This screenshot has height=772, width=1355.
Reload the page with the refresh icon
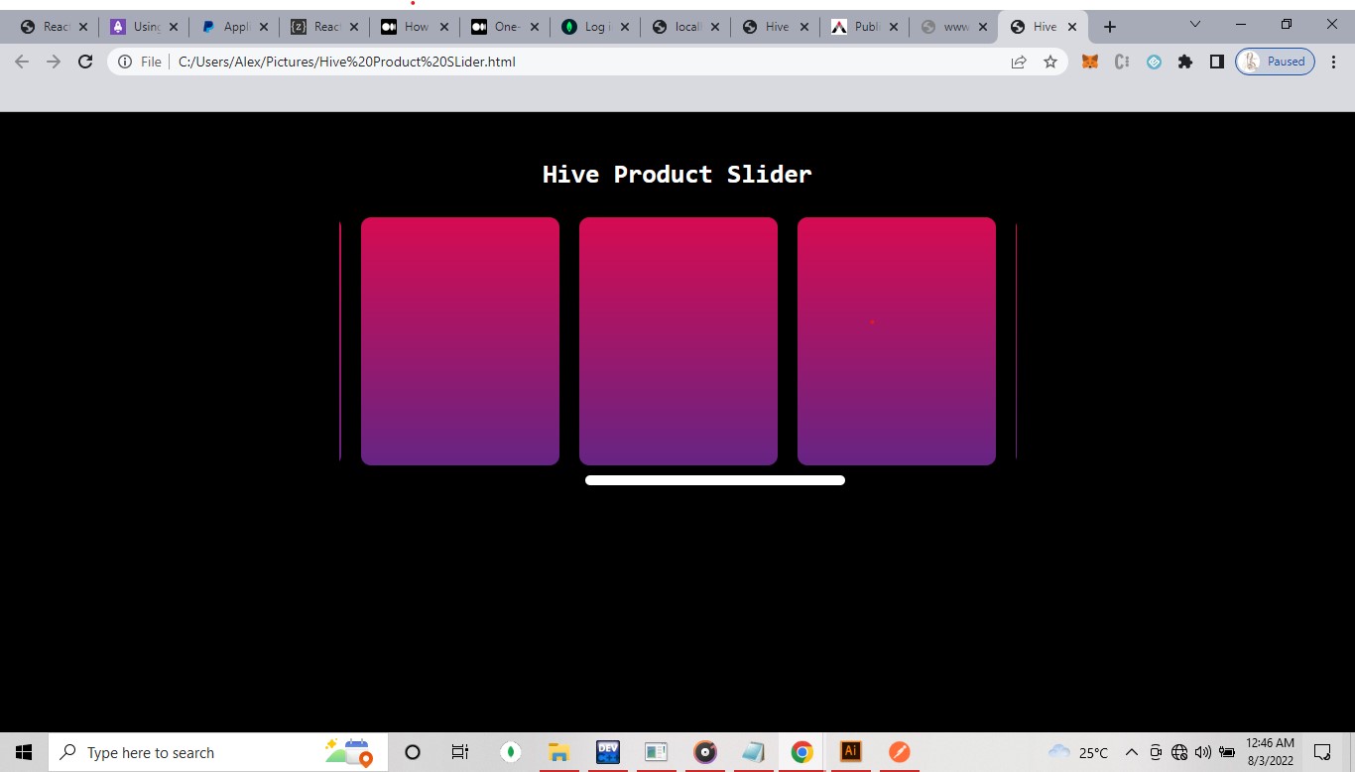pos(85,62)
